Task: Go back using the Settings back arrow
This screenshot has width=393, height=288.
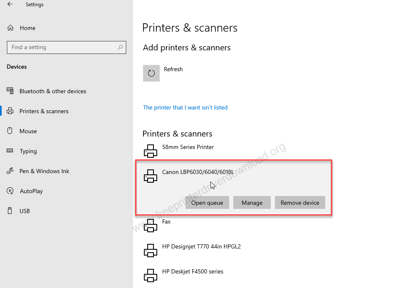Action: tap(10, 4)
